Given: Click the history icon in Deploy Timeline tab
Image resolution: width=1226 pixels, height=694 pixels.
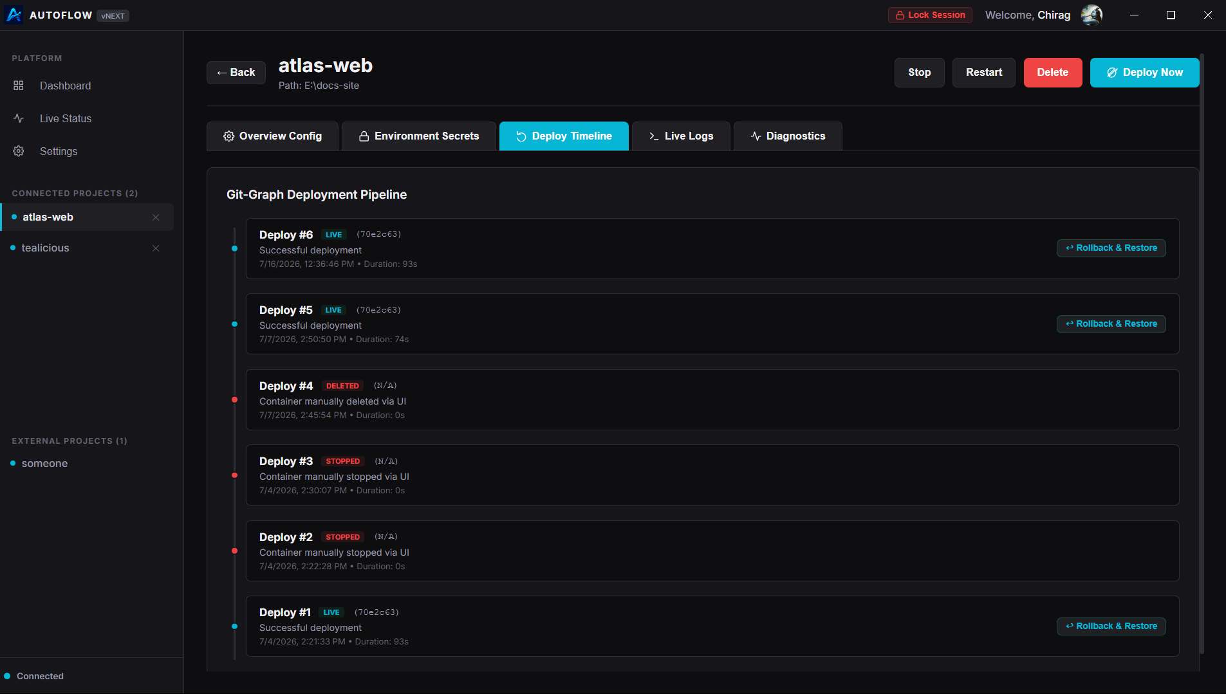Looking at the screenshot, I should [521, 136].
